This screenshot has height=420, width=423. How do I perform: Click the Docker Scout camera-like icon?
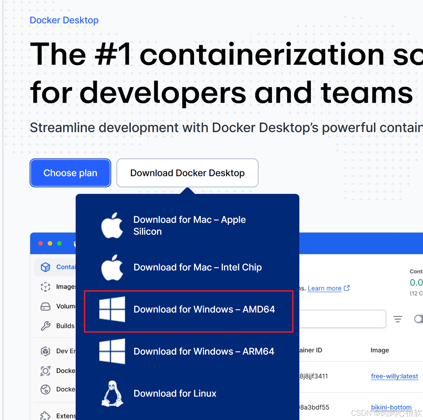(x=45, y=371)
